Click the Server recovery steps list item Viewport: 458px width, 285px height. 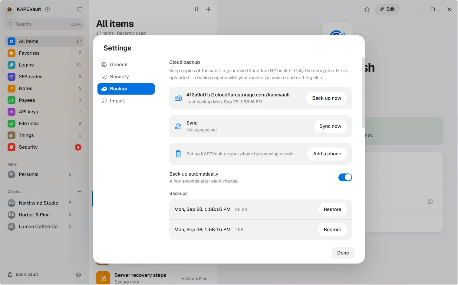pos(153,278)
